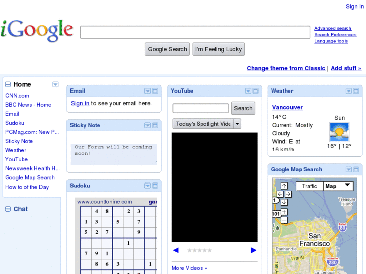Minimize the Email gadget
The width and height of the screenshot is (366, 274).
tap(155, 91)
